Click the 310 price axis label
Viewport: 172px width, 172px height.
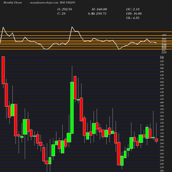pyautogui.click(x=162, y=133)
